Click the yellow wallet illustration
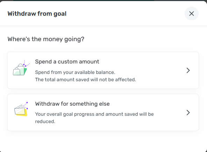Screen dimensions: 207x152 coord(21,111)
